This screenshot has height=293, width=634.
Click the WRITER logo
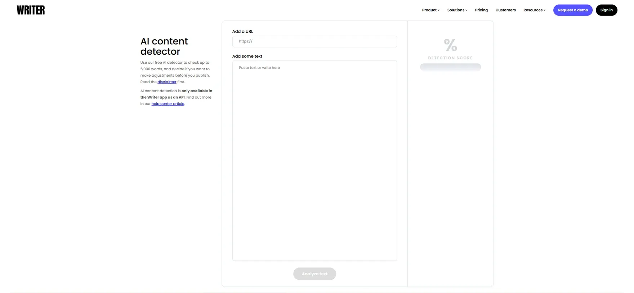31,10
